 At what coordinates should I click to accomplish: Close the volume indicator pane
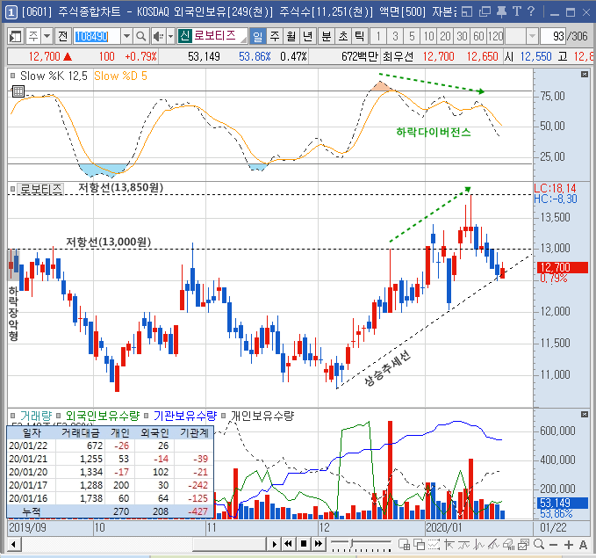[585, 414]
